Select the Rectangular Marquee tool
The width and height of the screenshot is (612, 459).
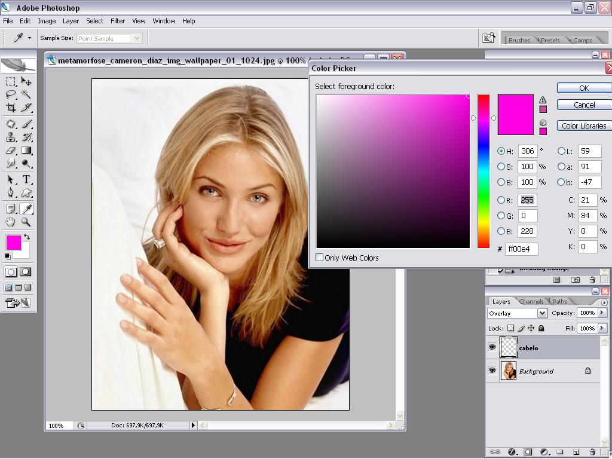(x=11, y=81)
